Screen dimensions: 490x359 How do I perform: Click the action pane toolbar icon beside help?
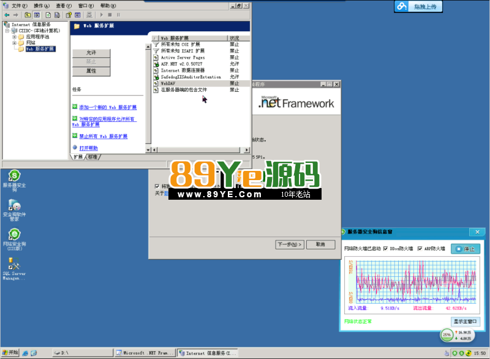[78, 15]
